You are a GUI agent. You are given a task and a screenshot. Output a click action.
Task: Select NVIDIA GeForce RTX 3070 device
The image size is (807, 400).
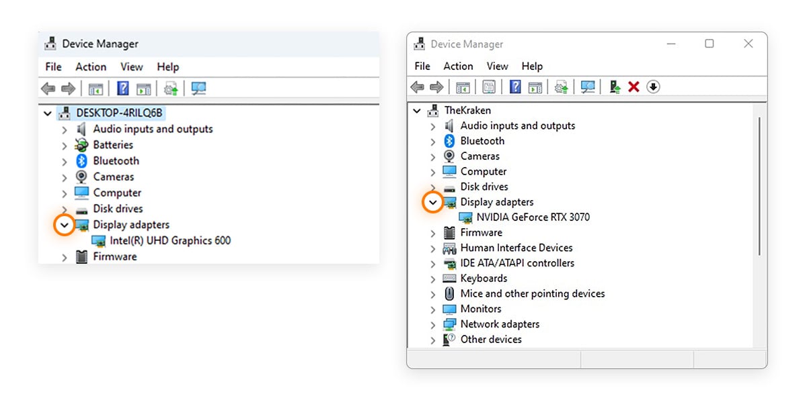pos(533,217)
